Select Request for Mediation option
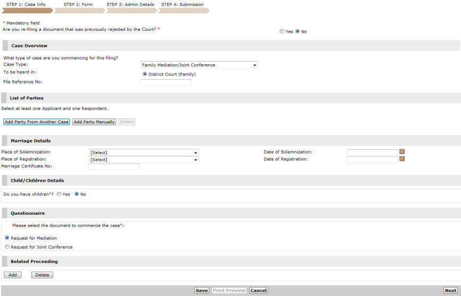The image size is (461, 296). (x=7, y=238)
